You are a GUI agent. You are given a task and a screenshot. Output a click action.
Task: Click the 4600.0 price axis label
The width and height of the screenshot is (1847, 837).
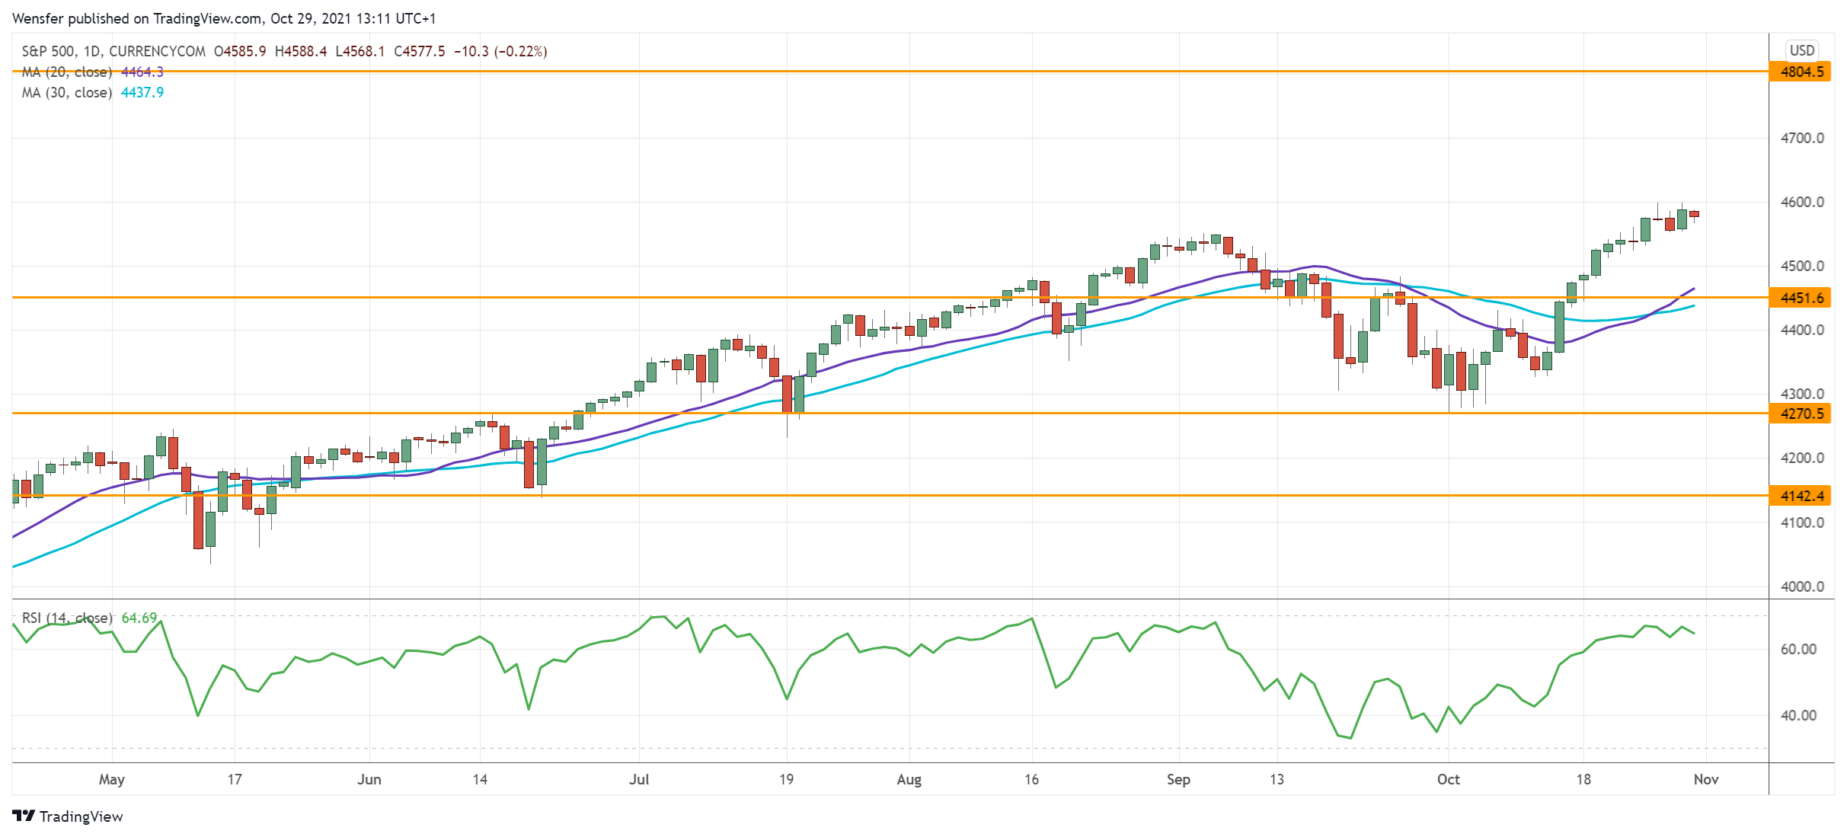pyautogui.click(x=1801, y=202)
